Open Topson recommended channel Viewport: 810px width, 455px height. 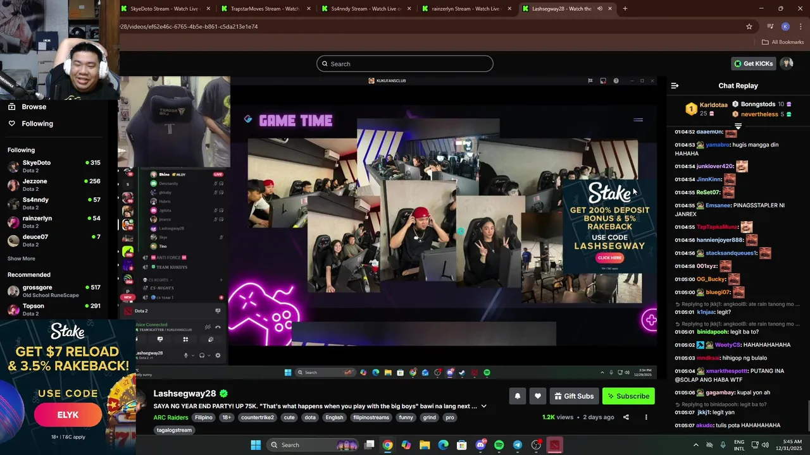(x=54, y=309)
